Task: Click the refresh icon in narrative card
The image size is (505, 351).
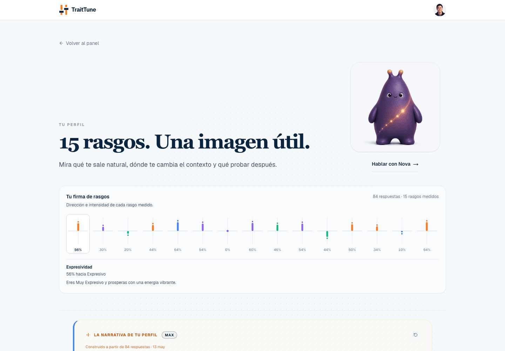Action: point(416,335)
